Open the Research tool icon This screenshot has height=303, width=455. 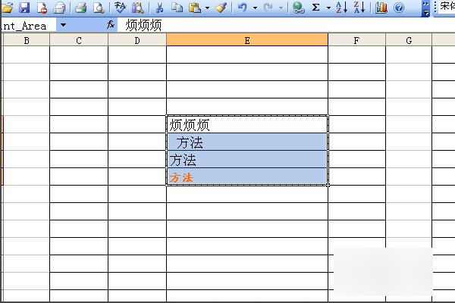pyautogui.click(x=137, y=8)
